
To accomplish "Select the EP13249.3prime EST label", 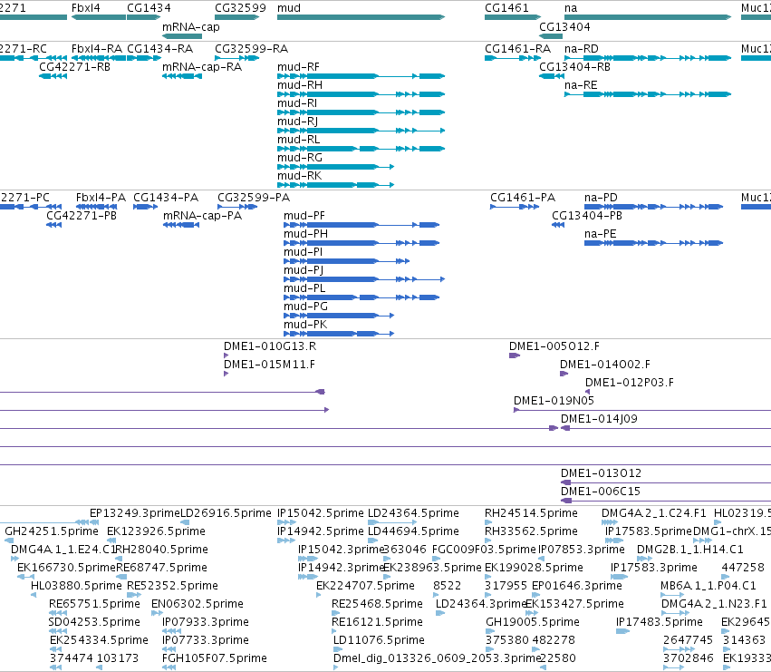I will tap(135, 513).
